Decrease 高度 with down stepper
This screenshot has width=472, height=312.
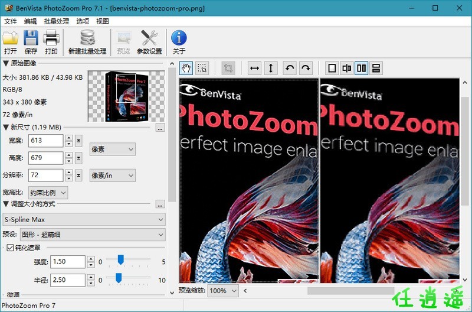click(69, 161)
